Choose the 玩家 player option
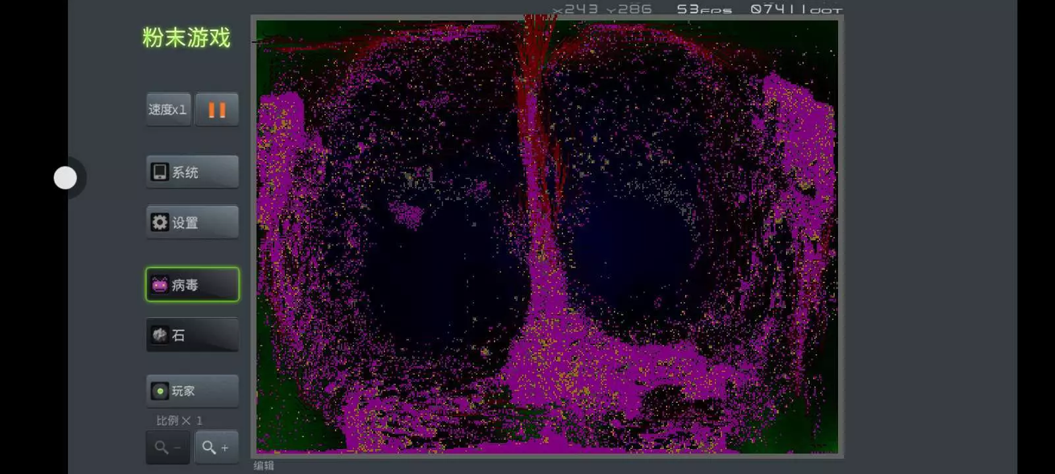Screen dimensions: 1055x474 pyautogui.click(x=192, y=391)
